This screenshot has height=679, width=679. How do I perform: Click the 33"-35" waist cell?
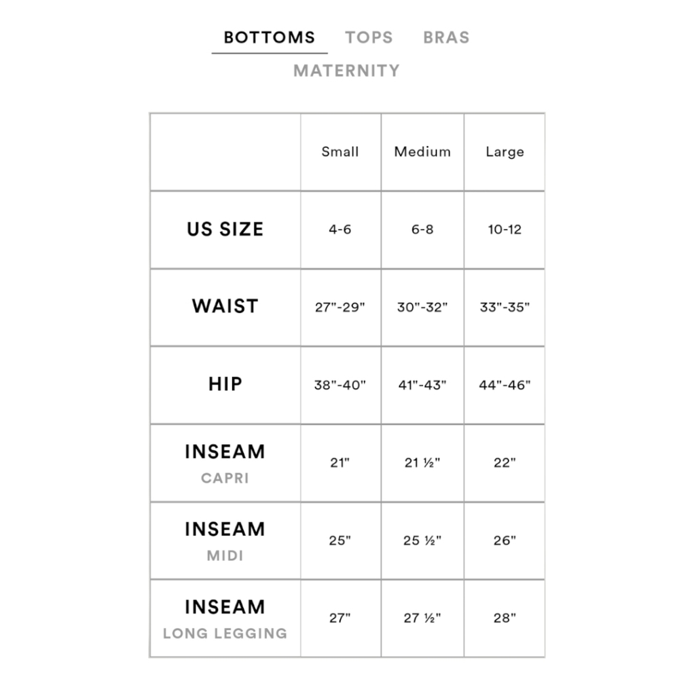point(504,307)
